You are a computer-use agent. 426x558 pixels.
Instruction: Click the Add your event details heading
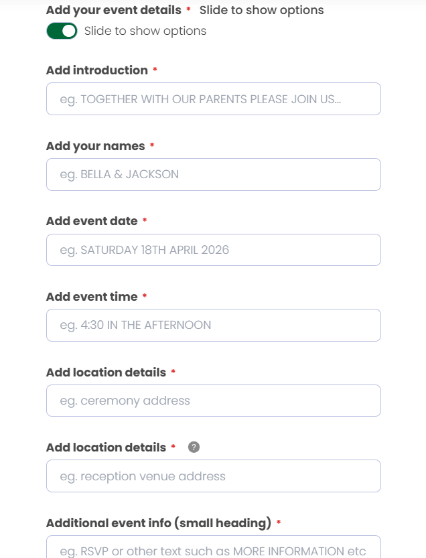(x=114, y=10)
